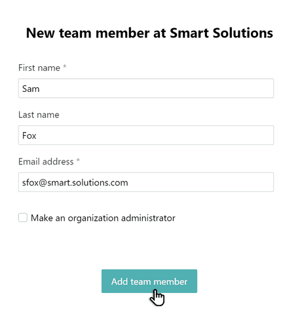Click the First name field label
Image resolution: width=283 pixels, height=310 pixels.
click(39, 68)
